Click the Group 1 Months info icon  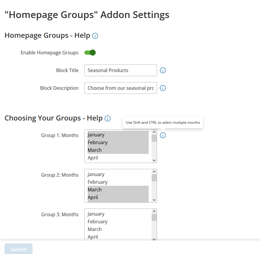click(x=163, y=135)
